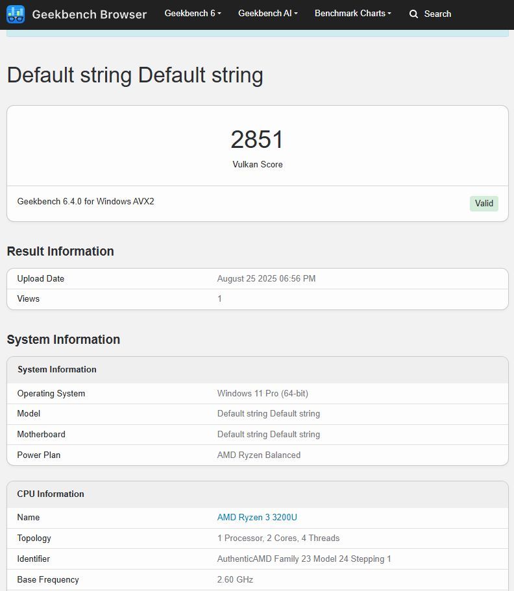Click the Motherboard row label
Image resolution: width=514 pixels, height=591 pixels.
[x=41, y=434]
